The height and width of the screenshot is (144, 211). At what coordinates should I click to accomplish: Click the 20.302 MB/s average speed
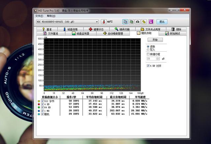coord(139,110)
